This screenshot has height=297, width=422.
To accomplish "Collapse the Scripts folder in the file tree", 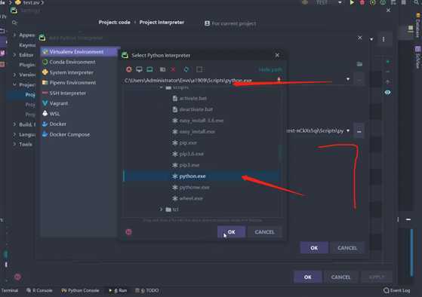I will click(x=161, y=87).
